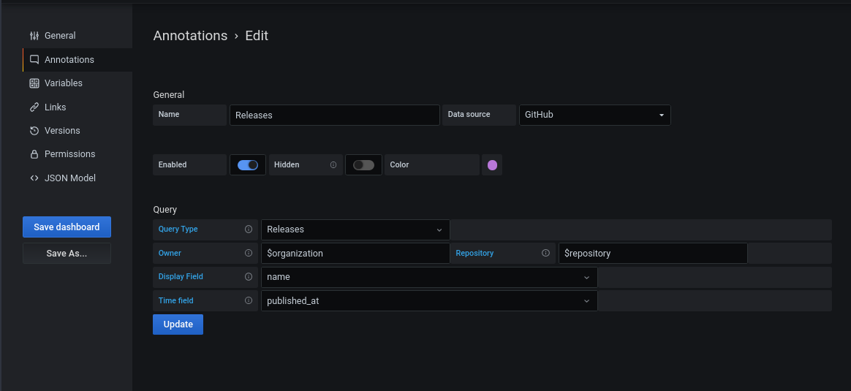Click the JSON Model code icon
The width and height of the screenshot is (851, 391).
point(34,178)
